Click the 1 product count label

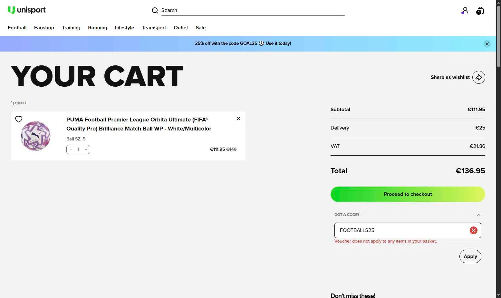click(x=19, y=102)
